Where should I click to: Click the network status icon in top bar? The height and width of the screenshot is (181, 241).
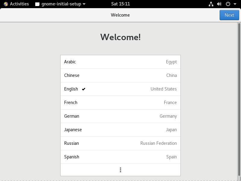211,4
